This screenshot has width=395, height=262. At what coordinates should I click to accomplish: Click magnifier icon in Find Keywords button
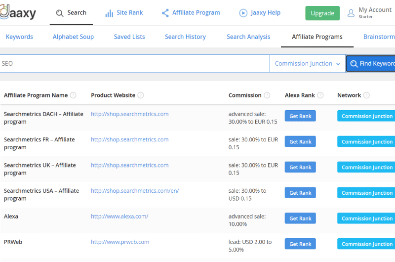(354, 64)
